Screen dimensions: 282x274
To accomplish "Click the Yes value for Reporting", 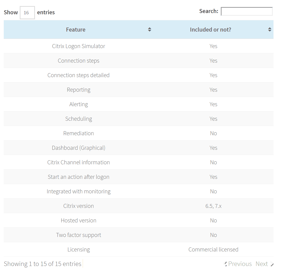I will [x=214, y=90].
